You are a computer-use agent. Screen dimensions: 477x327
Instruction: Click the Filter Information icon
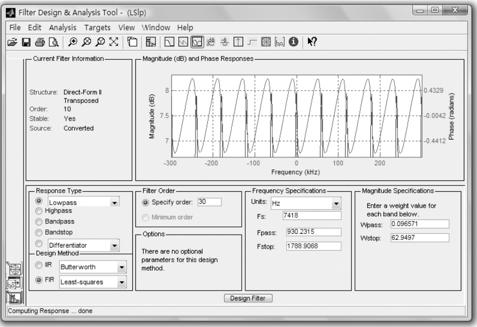pos(293,42)
